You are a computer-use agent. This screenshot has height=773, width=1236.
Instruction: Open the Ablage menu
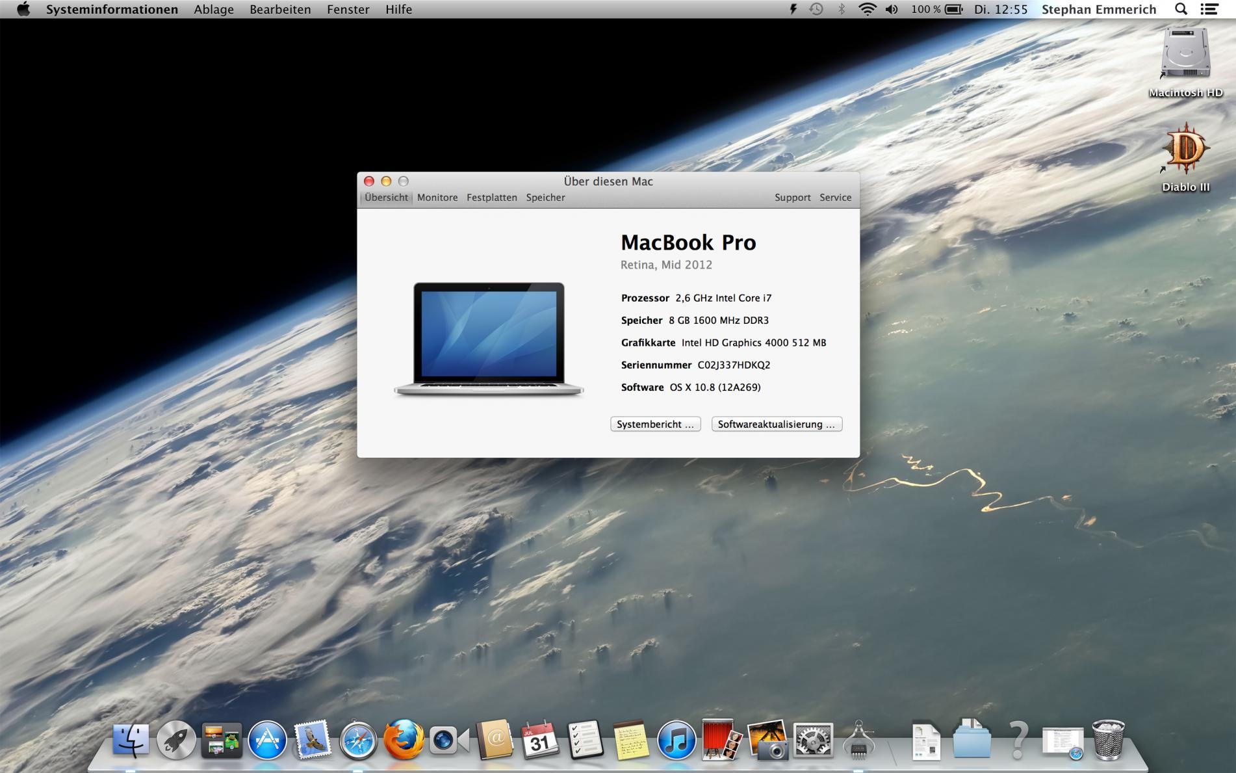pyautogui.click(x=214, y=9)
